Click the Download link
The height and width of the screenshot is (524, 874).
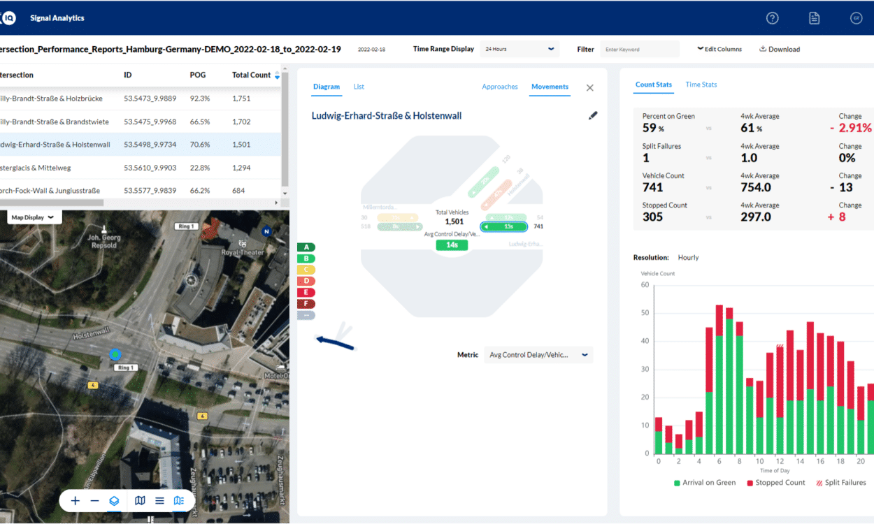tap(779, 49)
